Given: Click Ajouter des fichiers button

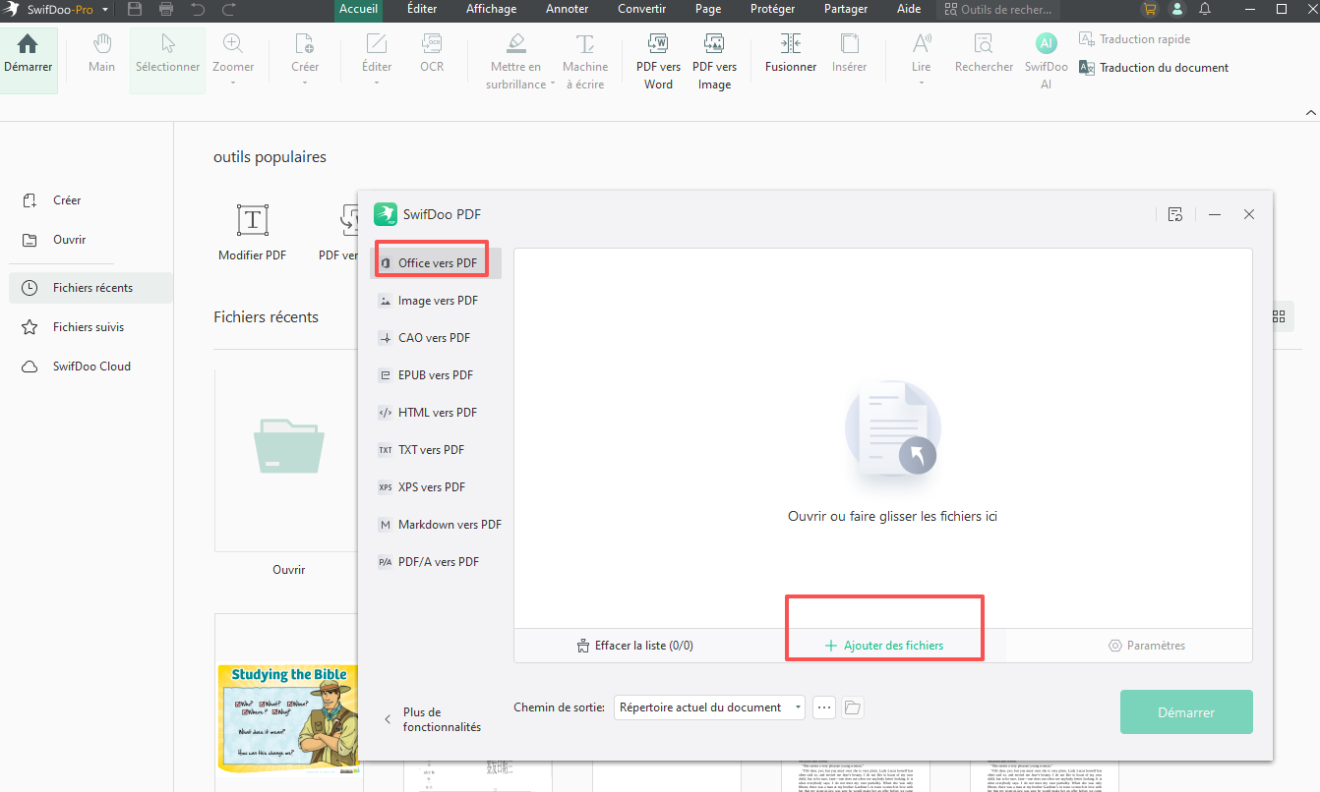Looking at the screenshot, I should point(883,646).
